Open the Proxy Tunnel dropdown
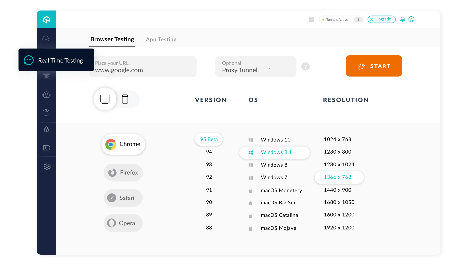The width and height of the screenshot is (459, 265). [x=255, y=66]
